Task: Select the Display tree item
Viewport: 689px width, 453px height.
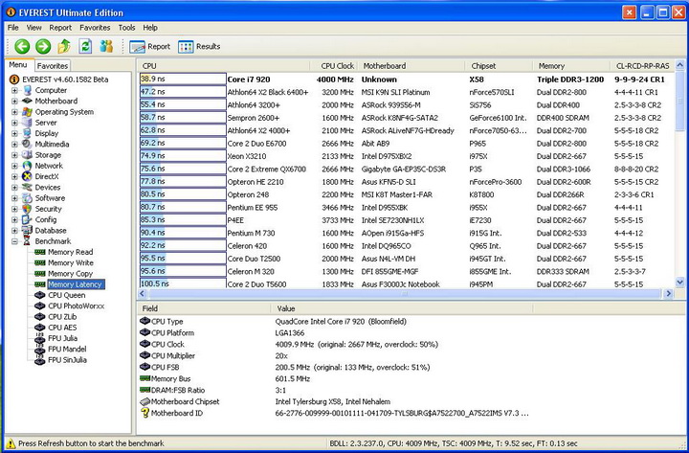Action: point(47,133)
